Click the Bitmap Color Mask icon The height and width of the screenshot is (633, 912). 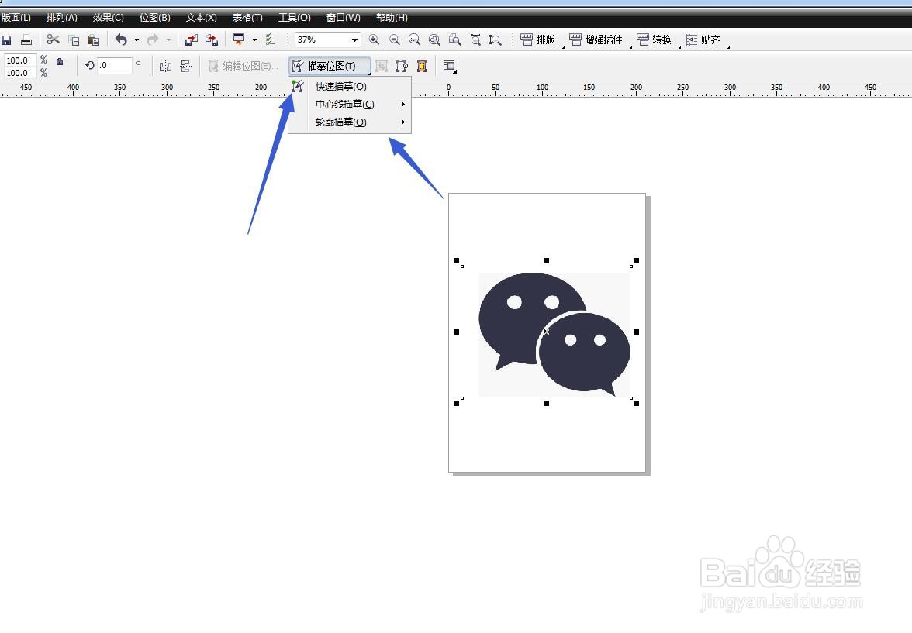point(422,66)
